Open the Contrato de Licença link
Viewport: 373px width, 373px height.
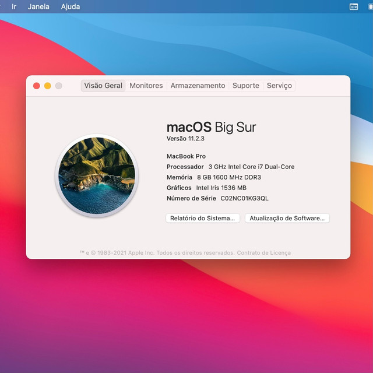(264, 252)
